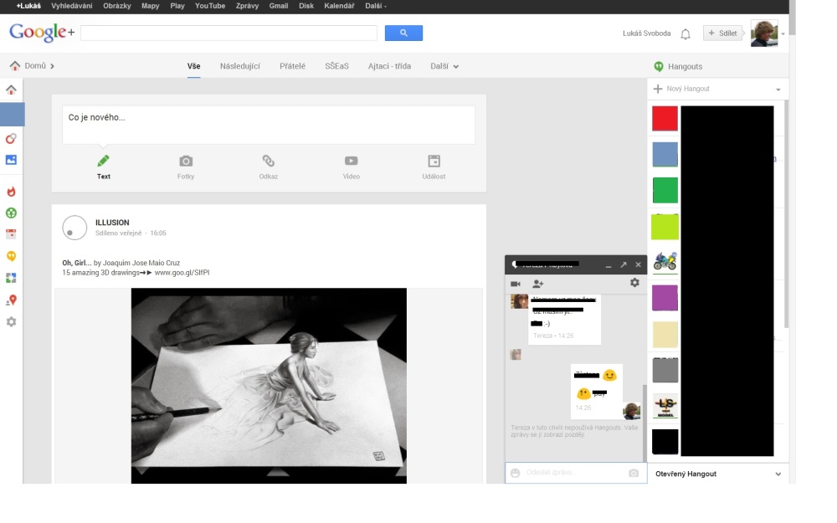
Task: Open the Pages icon in left sidebar
Action: 11,278
